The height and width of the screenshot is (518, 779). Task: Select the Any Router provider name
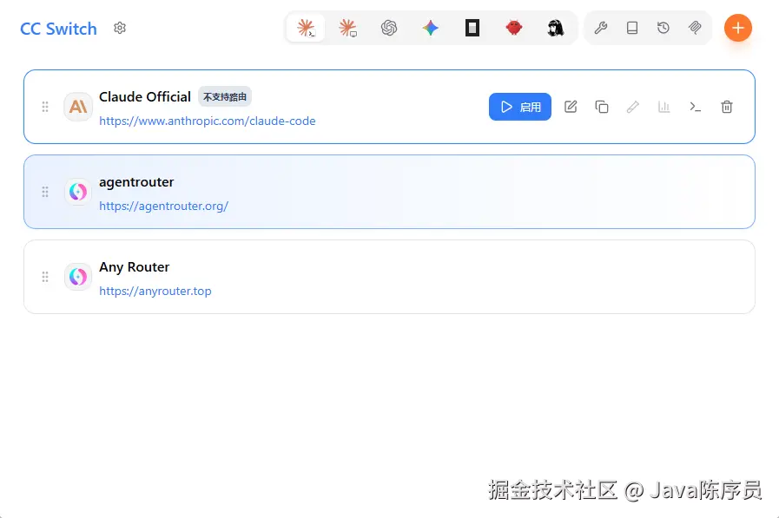[x=134, y=267]
